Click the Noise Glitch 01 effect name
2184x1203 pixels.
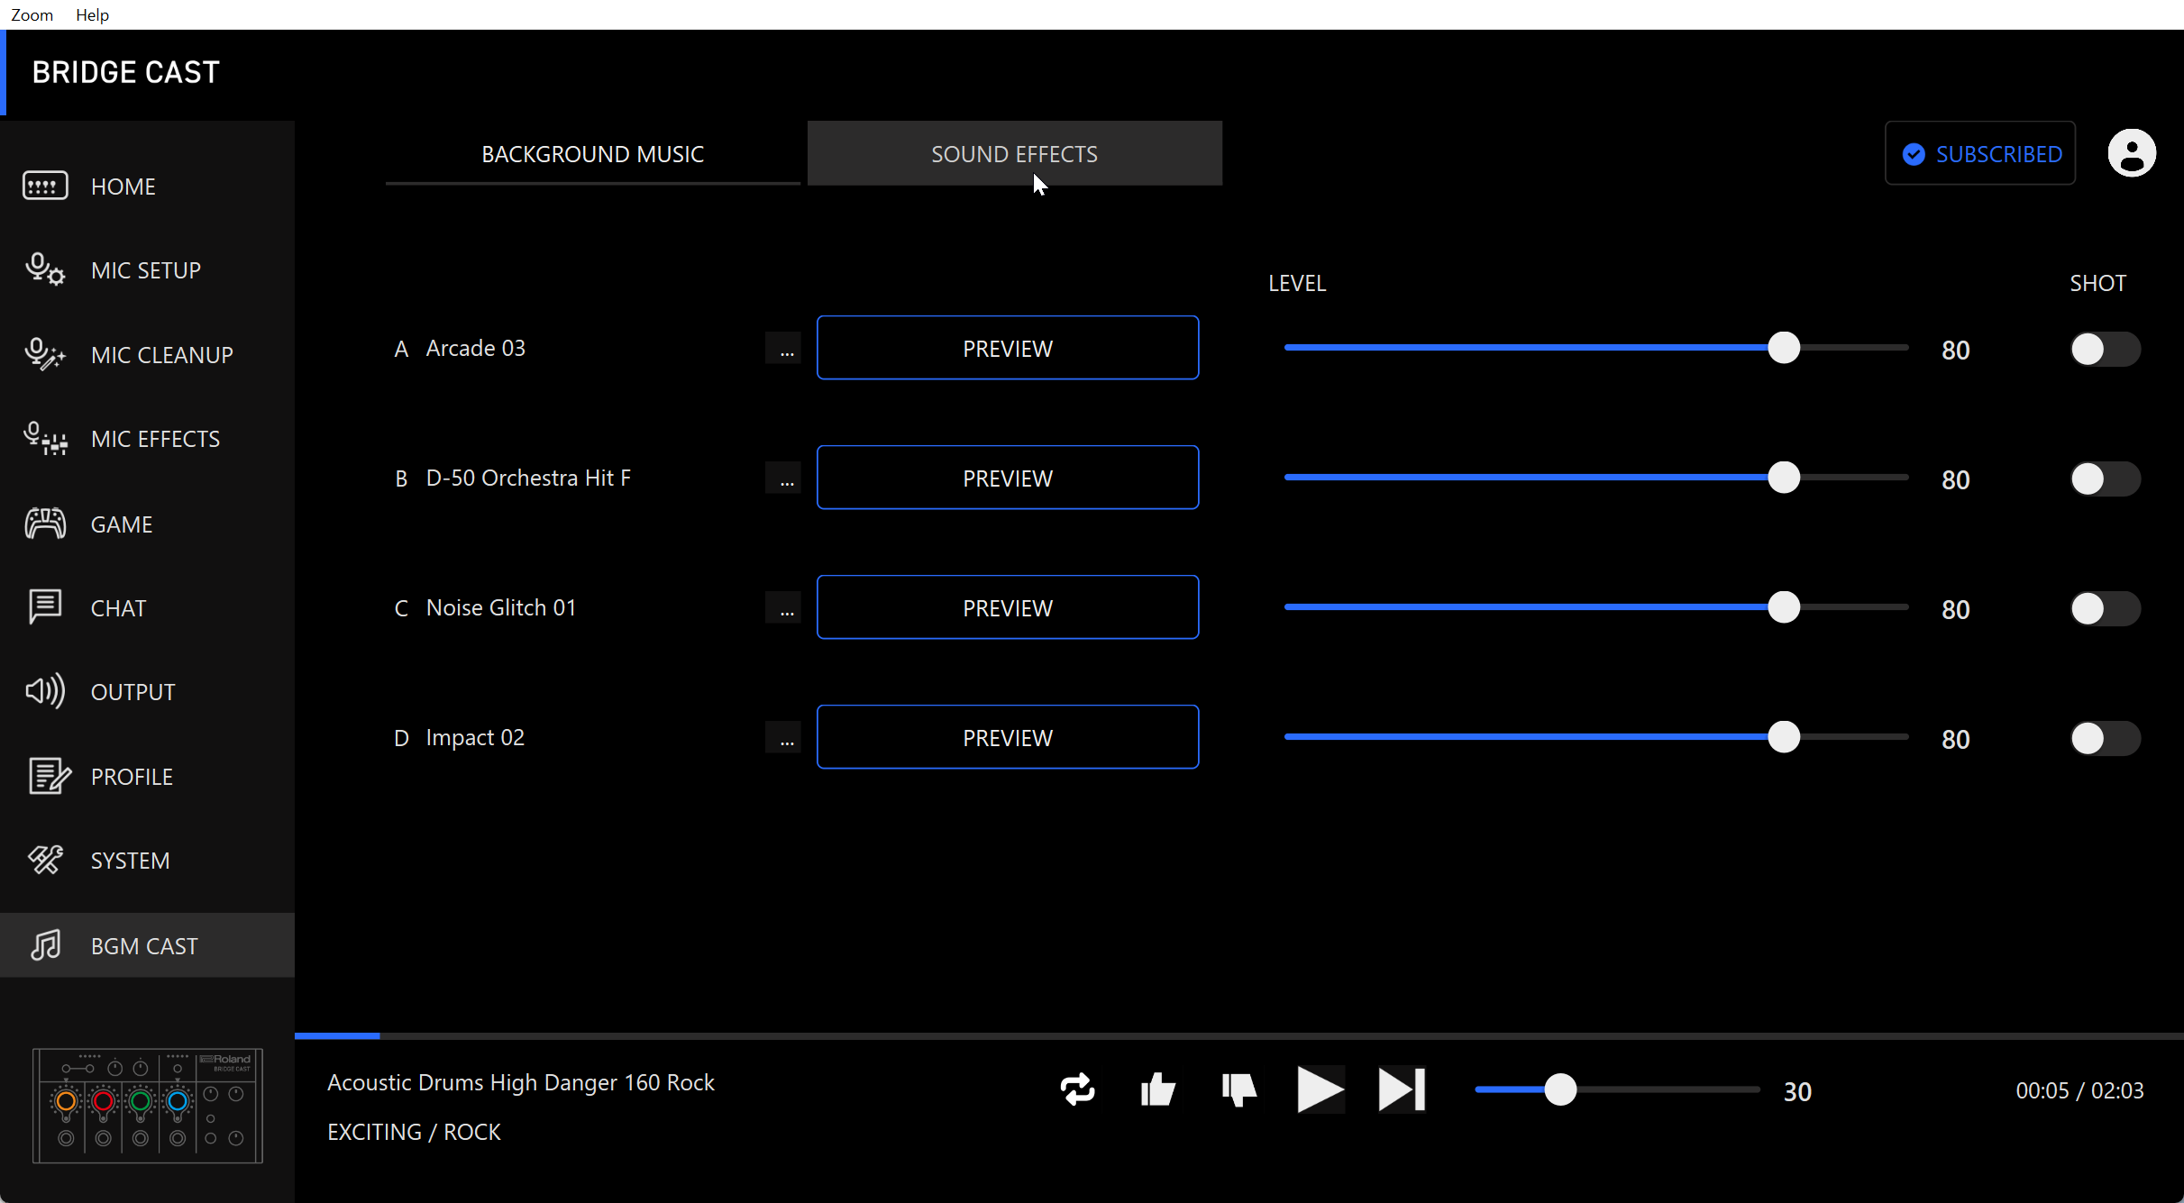(x=501, y=607)
